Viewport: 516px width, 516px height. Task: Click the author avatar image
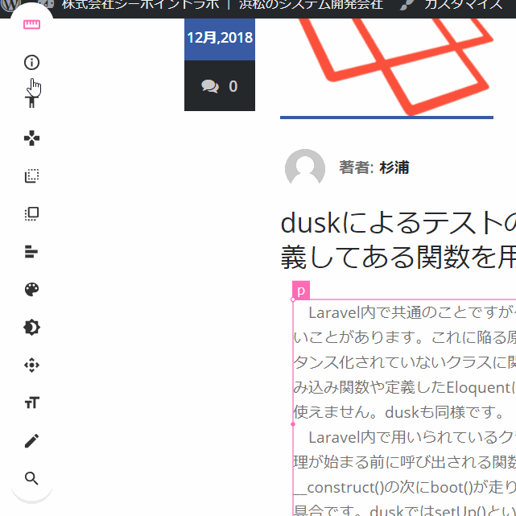[305, 168]
